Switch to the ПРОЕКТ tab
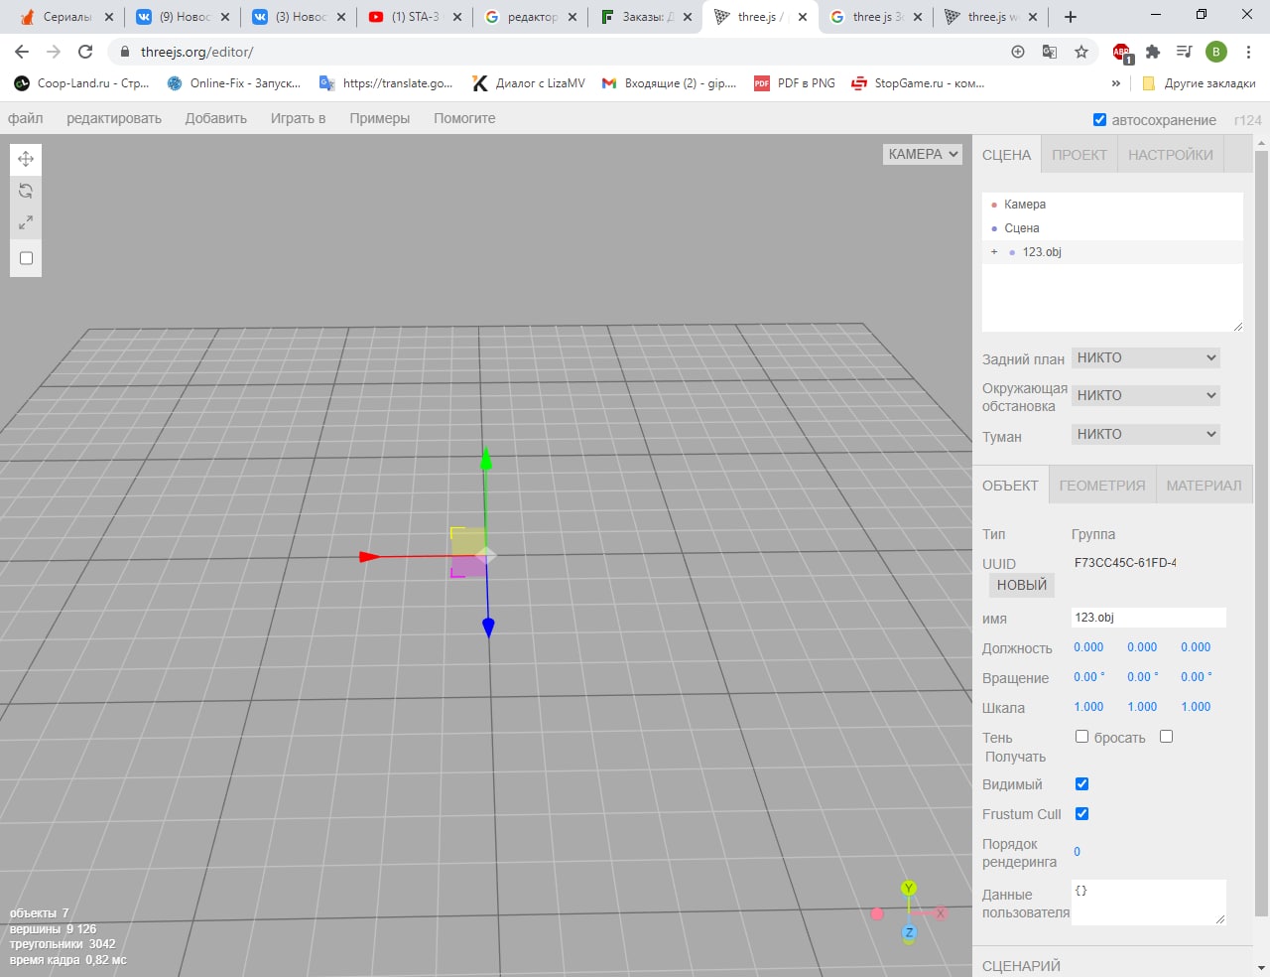Image resolution: width=1270 pixels, height=977 pixels. 1079,155
